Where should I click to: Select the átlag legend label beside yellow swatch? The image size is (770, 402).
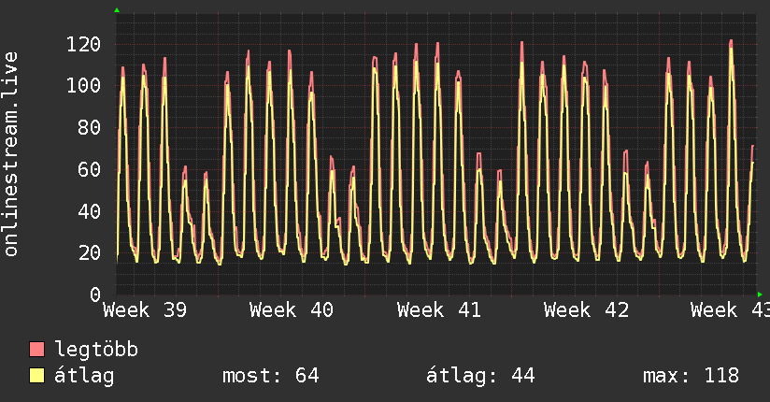point(84,377)
